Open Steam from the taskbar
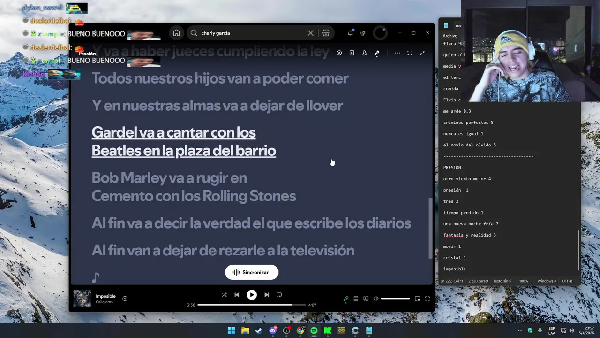 [259, 330]
